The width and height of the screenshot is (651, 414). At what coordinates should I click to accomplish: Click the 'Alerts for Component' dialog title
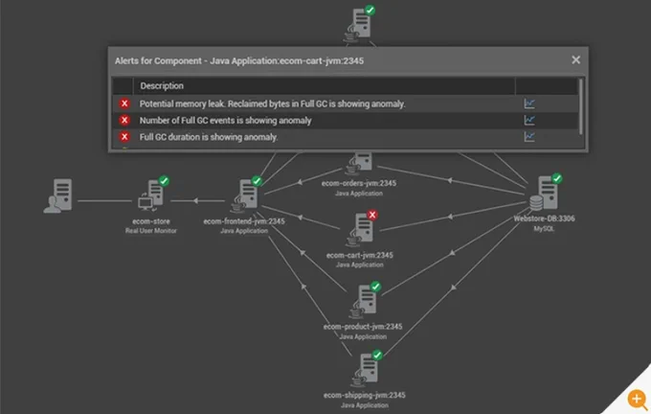(x=239, y=61)
